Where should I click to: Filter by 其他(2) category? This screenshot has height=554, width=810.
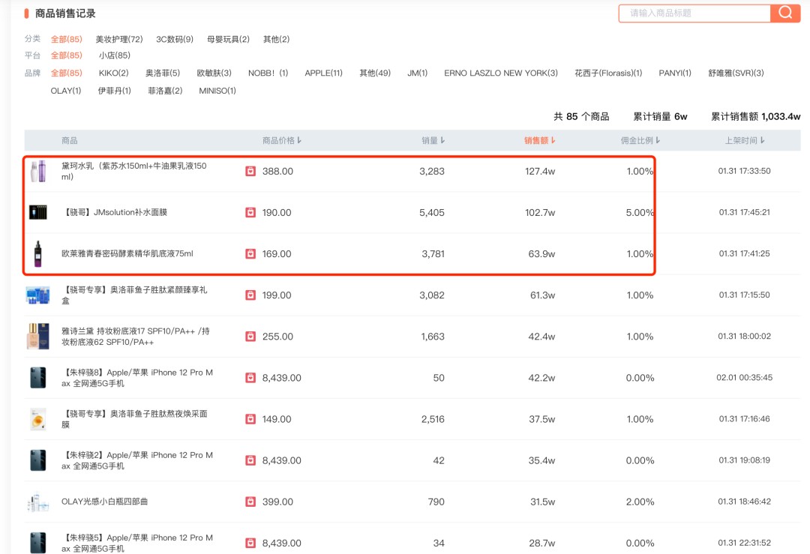[276, 39]
